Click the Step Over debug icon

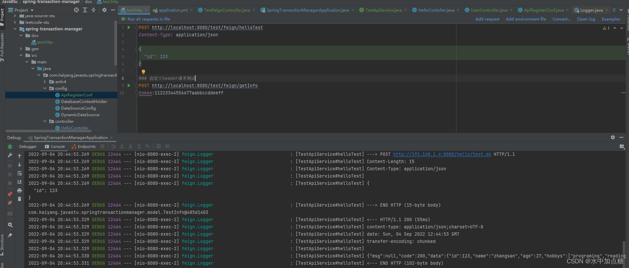(x=113, y=146)
